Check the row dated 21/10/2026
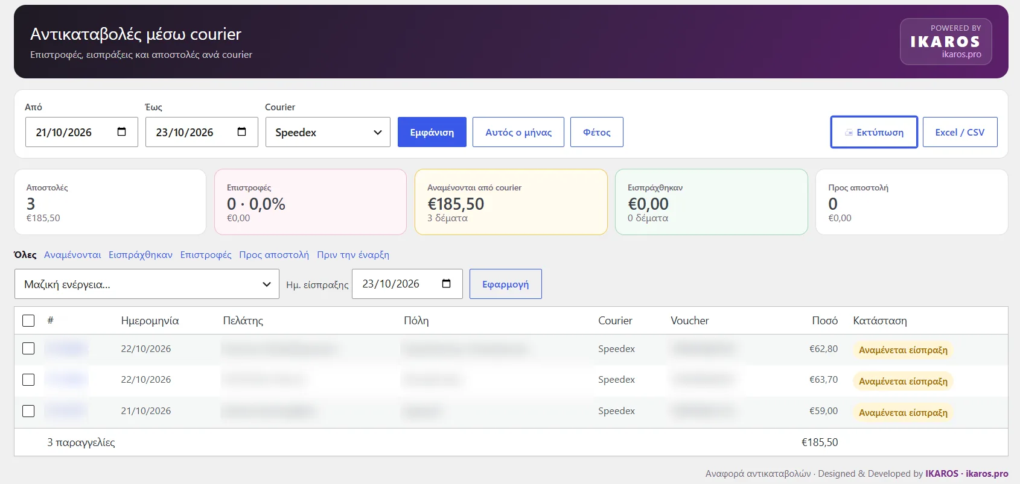This screenshot has height=484, width=1020. click(28, 411)
